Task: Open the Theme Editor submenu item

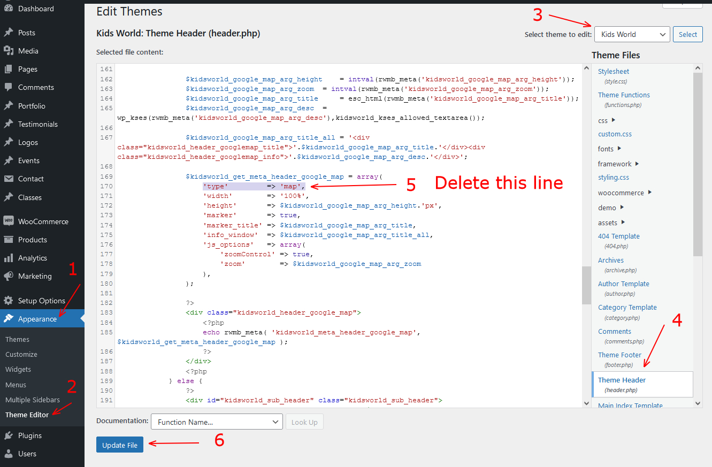Action: pos(27,415)
